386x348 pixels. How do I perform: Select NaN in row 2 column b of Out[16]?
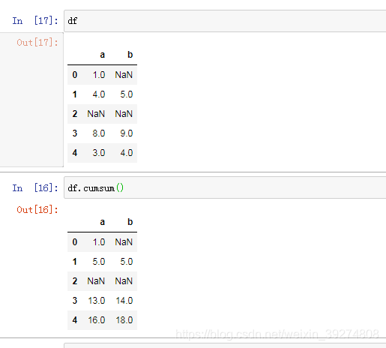[x=124, y=281]
